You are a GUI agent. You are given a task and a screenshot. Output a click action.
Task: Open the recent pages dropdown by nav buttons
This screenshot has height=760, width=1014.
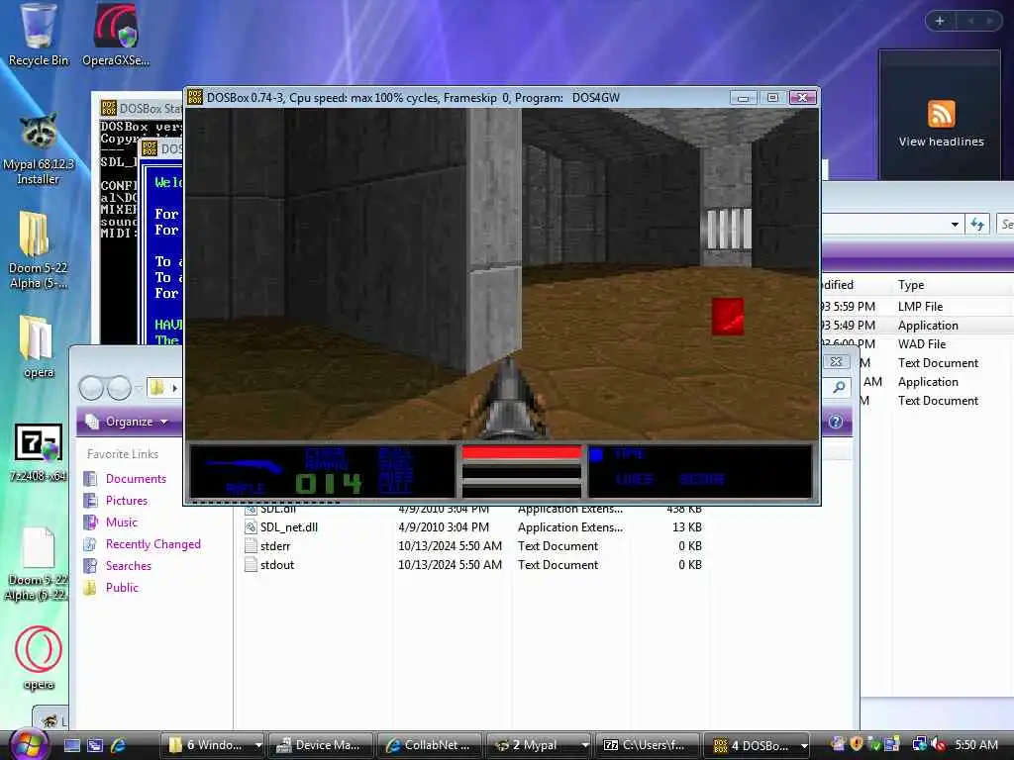tap(138, 388)
